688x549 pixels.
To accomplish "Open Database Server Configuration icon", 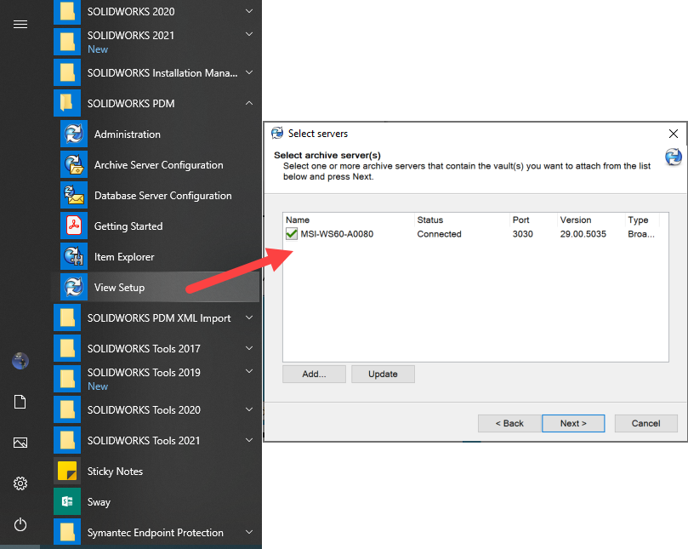I will [74, 196].
